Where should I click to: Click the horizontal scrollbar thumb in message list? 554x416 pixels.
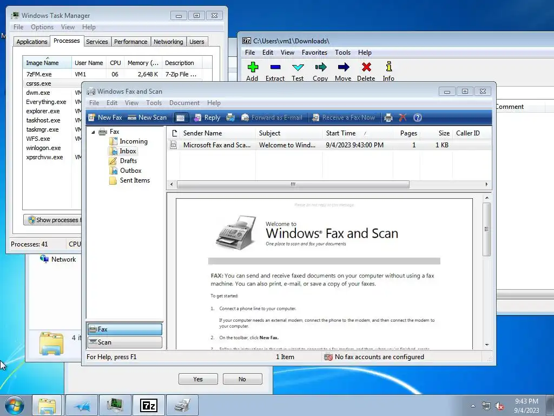click(293, 184)
